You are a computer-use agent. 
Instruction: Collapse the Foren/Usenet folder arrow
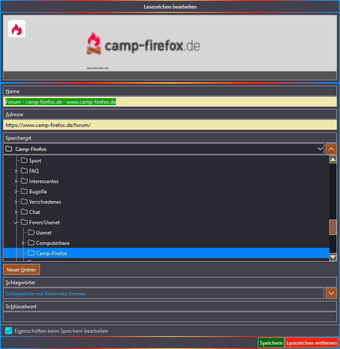pyautogui.click(x=15, y=223)
